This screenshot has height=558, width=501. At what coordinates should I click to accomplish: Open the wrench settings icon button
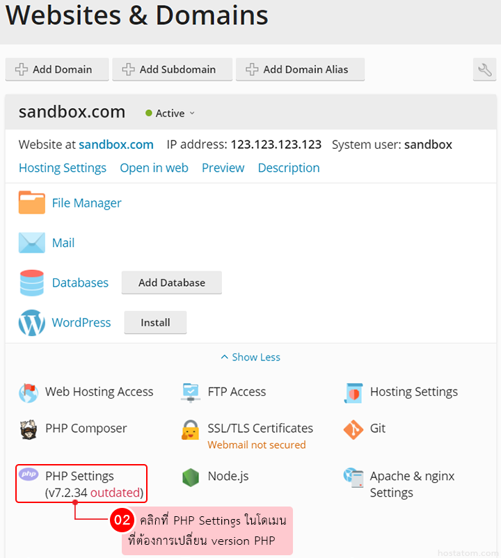click(x=484, y=70)
